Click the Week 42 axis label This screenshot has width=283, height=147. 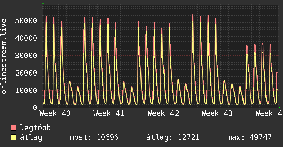[x=163, y=113]
